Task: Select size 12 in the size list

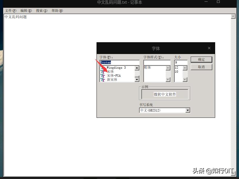Action: point(177,68)
